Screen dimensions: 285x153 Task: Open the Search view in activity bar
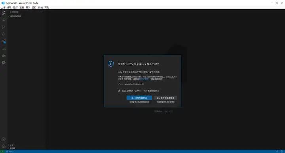4,20
